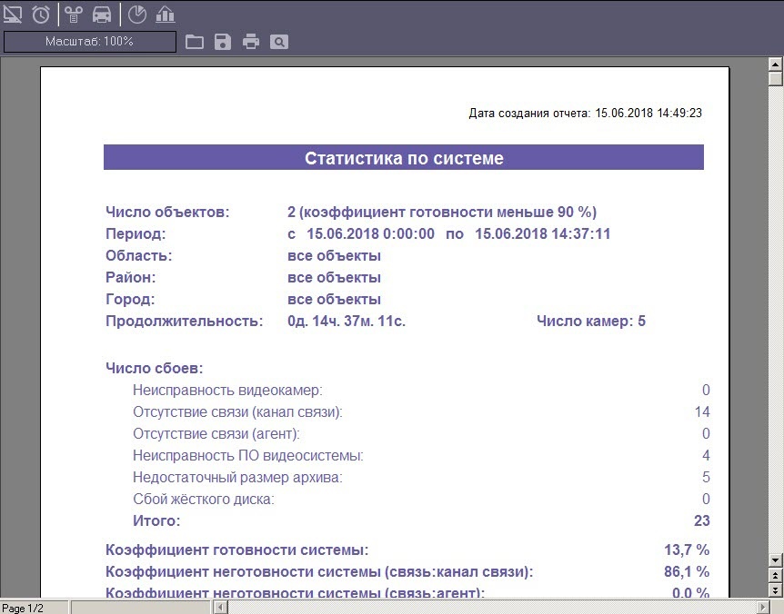Screen dimensions: 784x614
Task: Click the alarm clock icon
Action: [x=41, y=14]
